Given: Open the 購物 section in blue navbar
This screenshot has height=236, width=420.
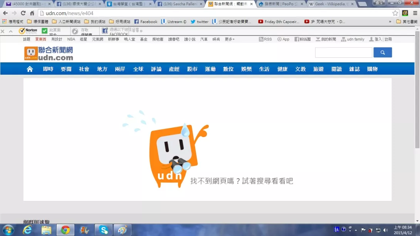Looking at the screenshot, I should click(x=372, y=69).
